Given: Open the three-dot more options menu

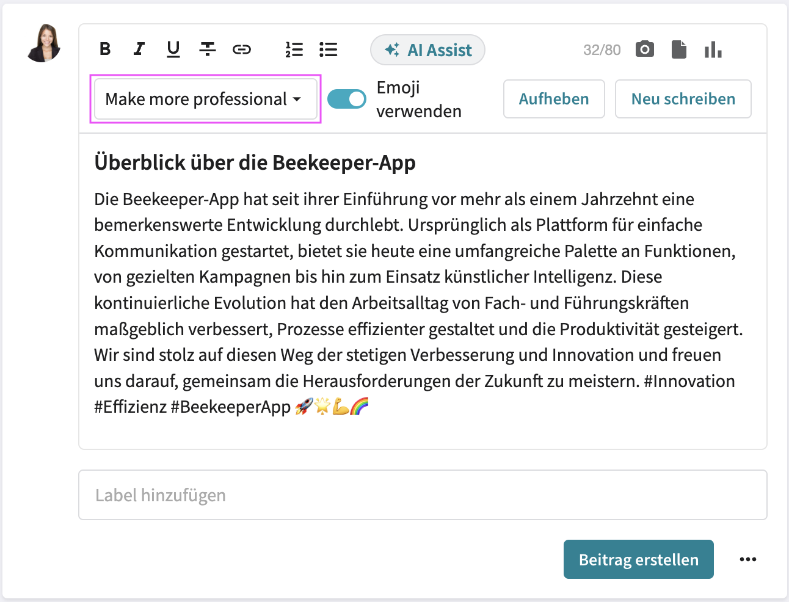Looking at the screenshot, I should point(747,559).
